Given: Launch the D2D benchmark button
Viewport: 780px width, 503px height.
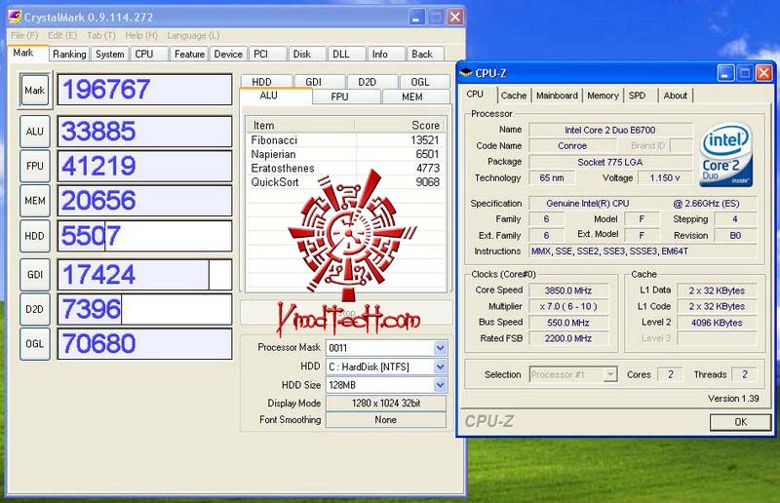Looking at the screenshot, I should (x=35, y=309).
